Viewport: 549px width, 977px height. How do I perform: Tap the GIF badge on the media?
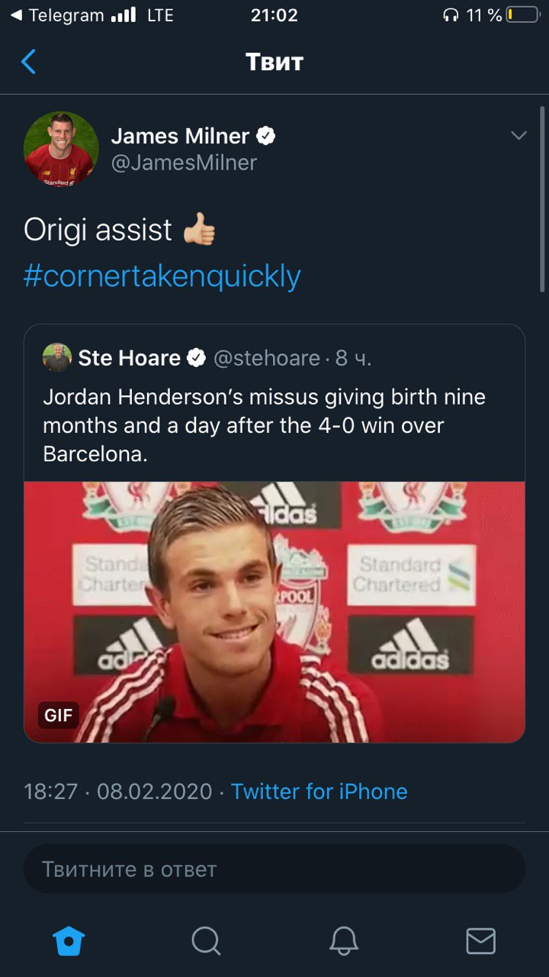[59, 715]
